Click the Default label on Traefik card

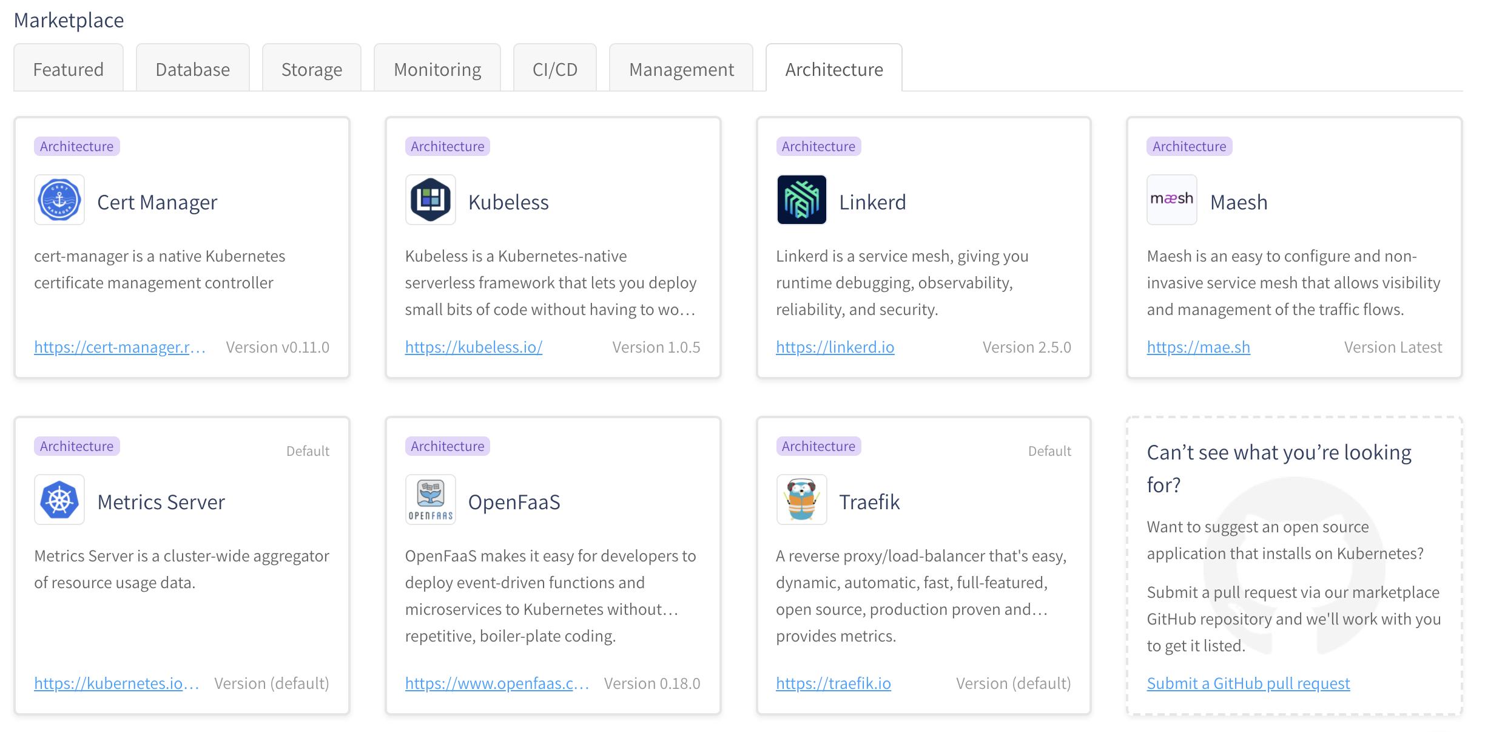point(1049,451)
